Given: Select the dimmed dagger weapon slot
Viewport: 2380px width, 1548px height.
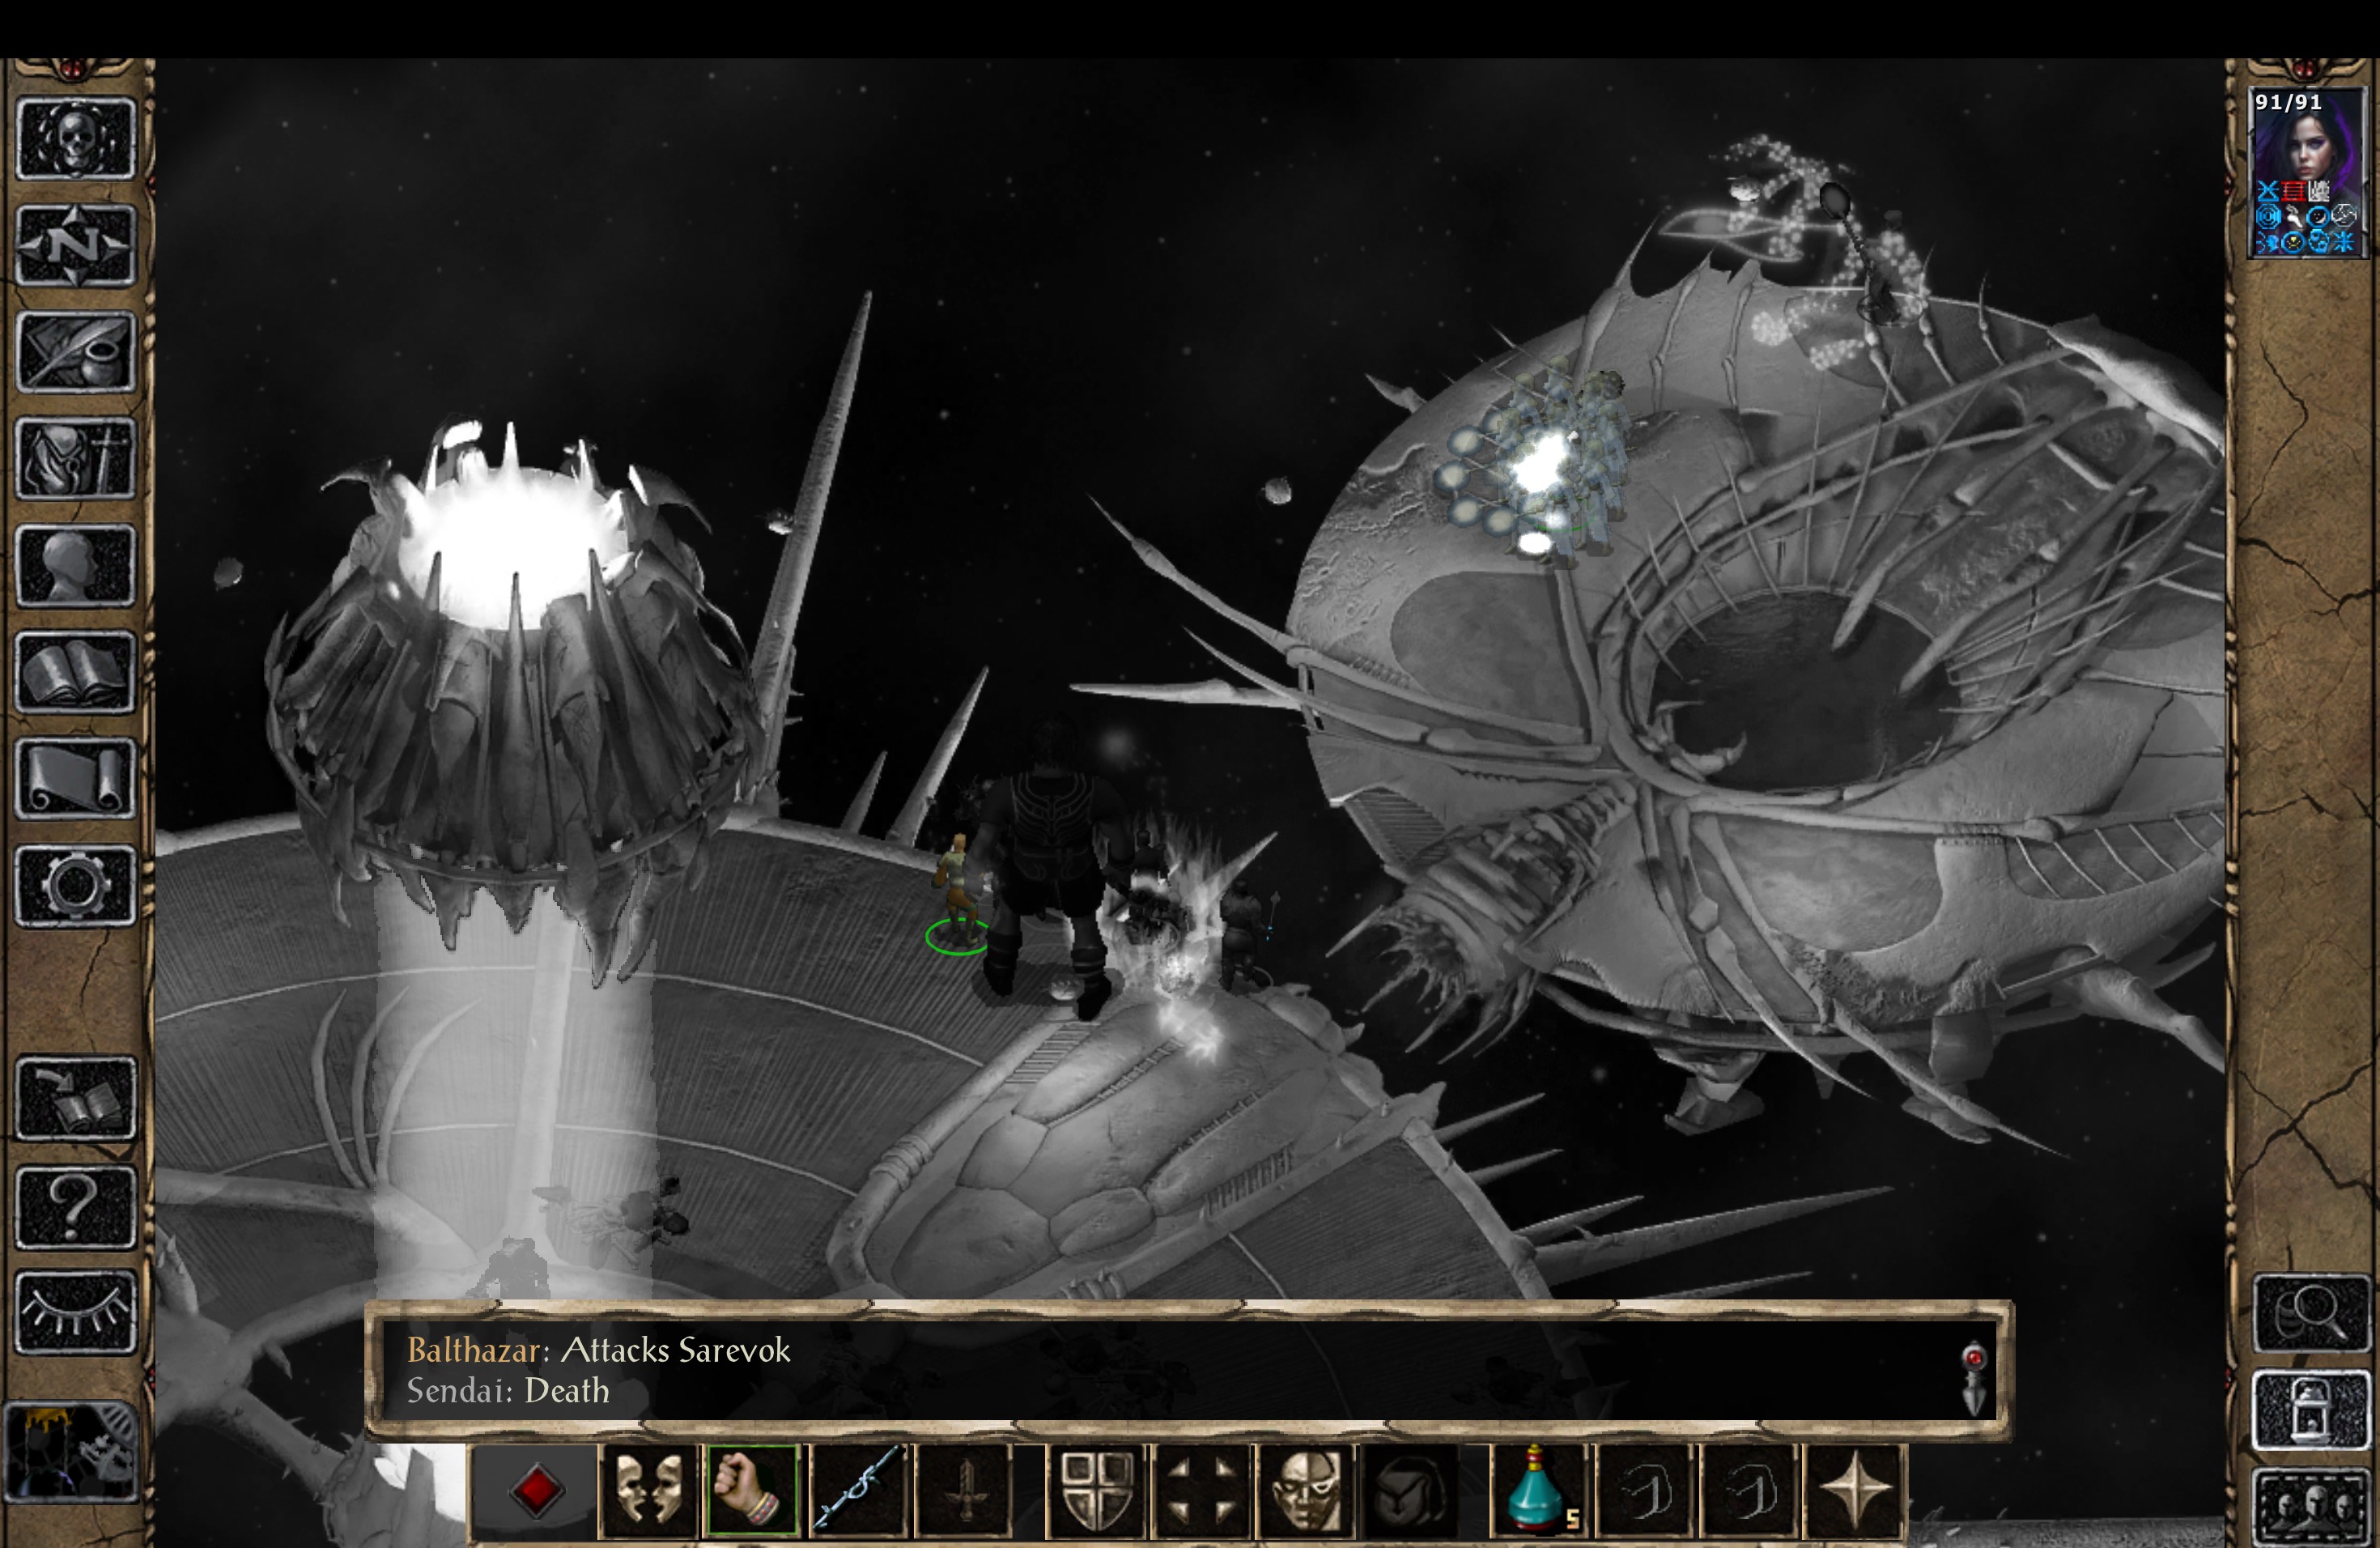Looking at the screenshot, I should [963, 1491].
